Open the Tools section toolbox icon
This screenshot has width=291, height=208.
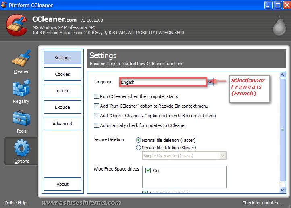[21, 118]
